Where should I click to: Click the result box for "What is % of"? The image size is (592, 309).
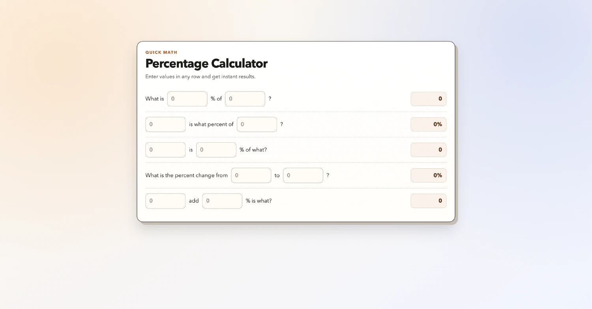tap(428, 99)
